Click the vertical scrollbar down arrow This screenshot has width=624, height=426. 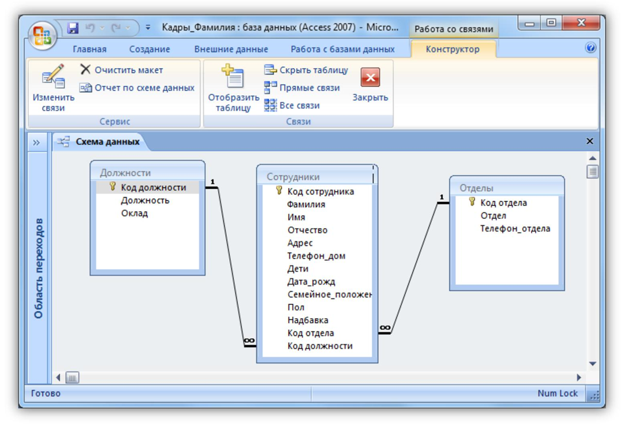(592, 364)
